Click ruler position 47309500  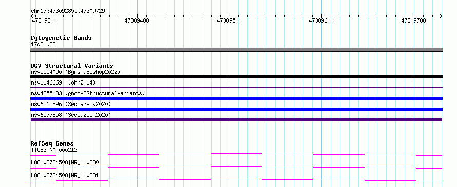pyautogui.click(x=229, y=20)
